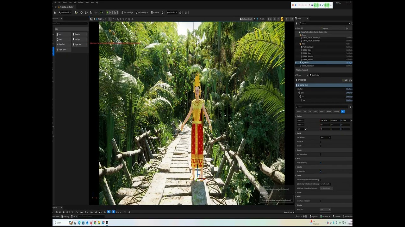Open the Tools menu
The image size is (405, 227).
pyautogui.click(x=70, y=3)
